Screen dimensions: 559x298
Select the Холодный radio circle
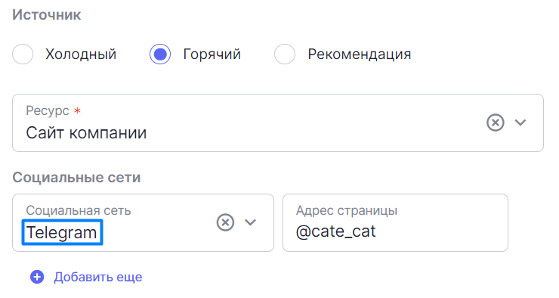tap(23, 54)
